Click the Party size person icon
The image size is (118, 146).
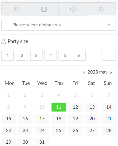(4, 41)
